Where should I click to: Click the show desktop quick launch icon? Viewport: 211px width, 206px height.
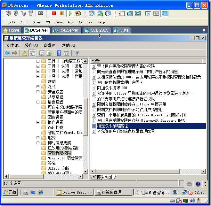33,193
